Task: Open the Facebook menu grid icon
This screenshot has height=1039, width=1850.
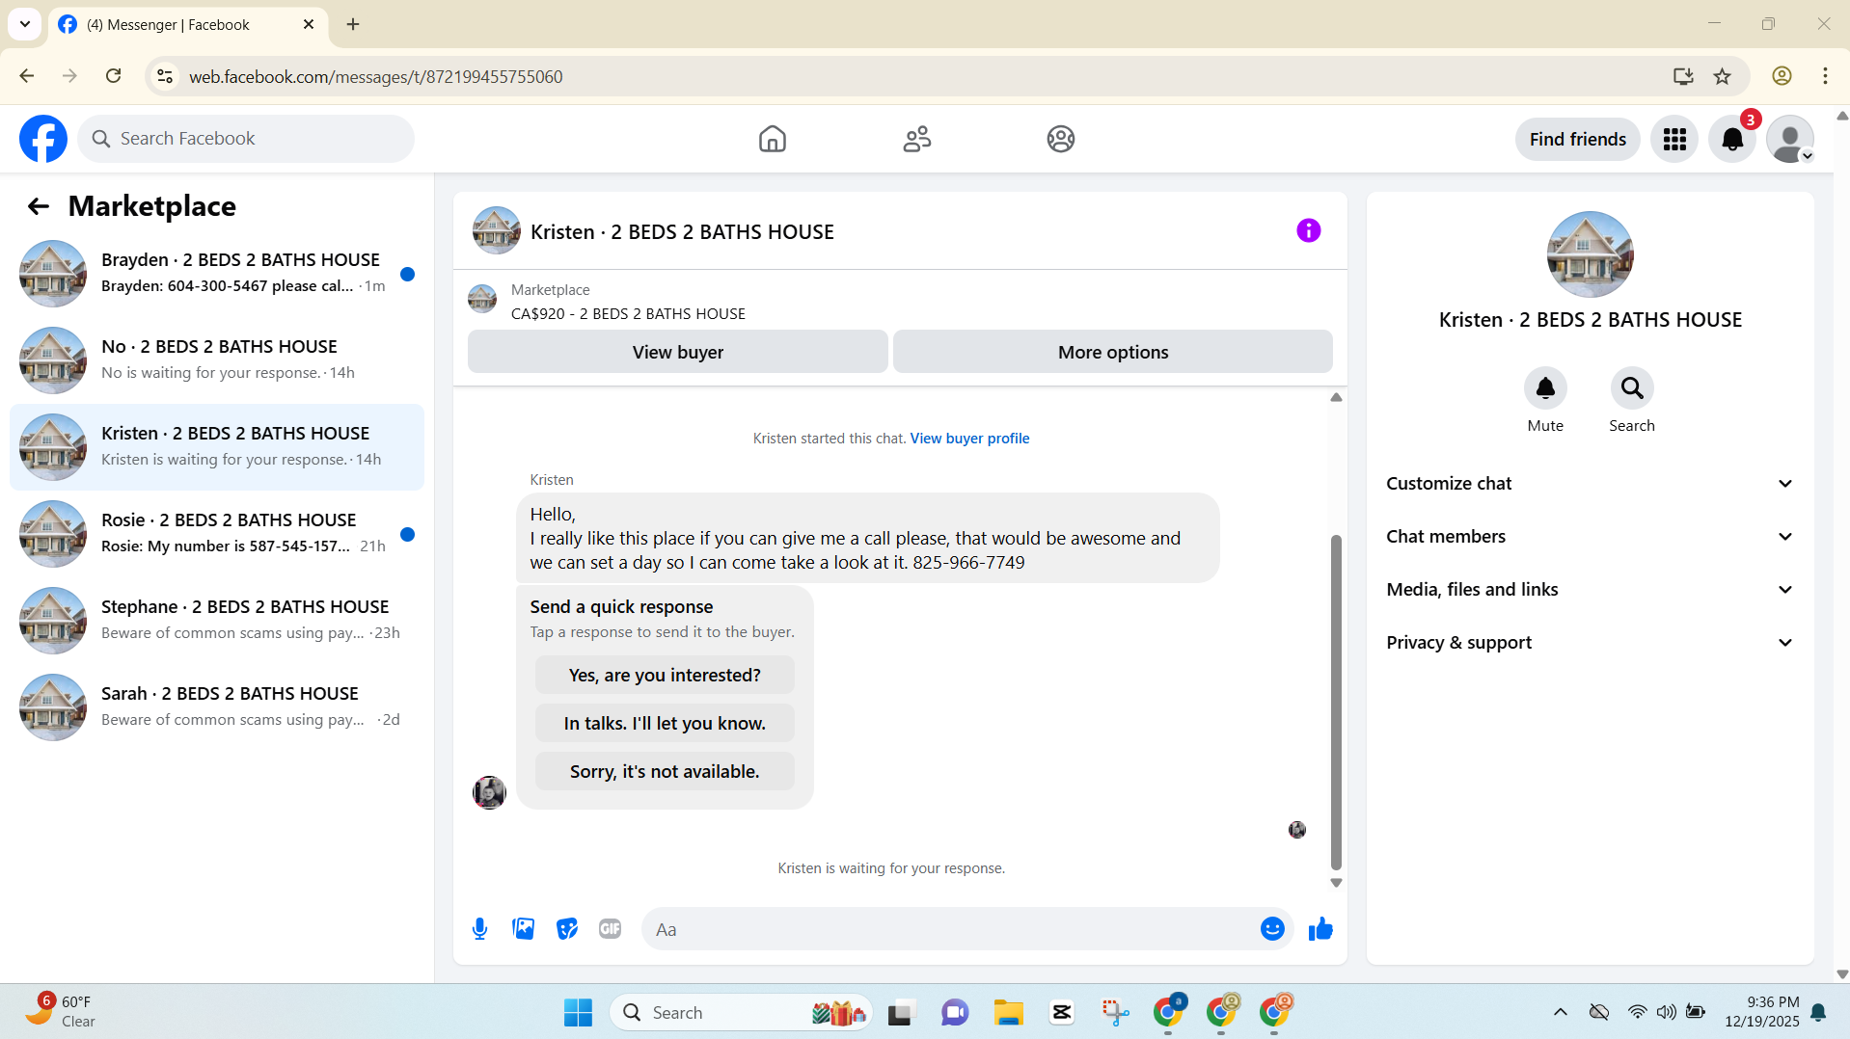Action: pos(1674,139)
